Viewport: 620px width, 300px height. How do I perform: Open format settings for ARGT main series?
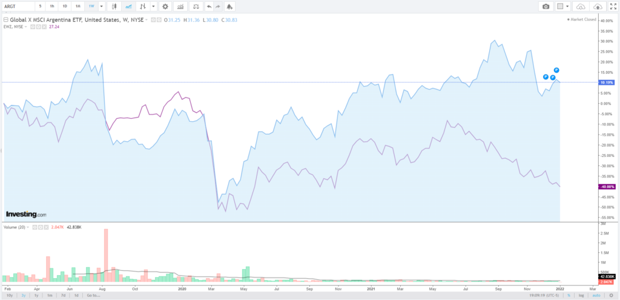(159, 20)
